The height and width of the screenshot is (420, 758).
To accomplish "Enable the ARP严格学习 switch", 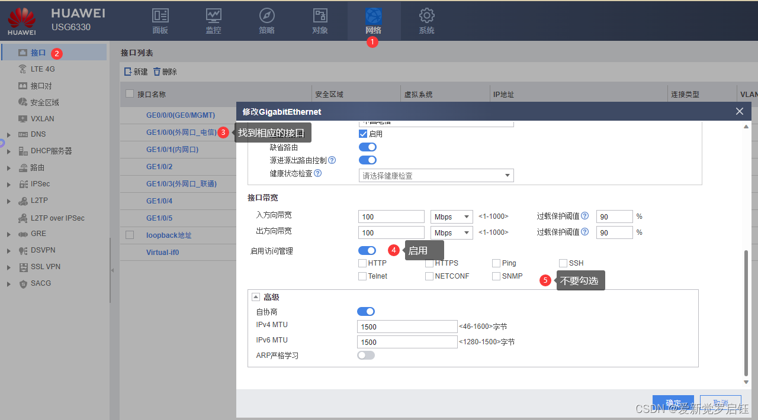I will (366, 355).
